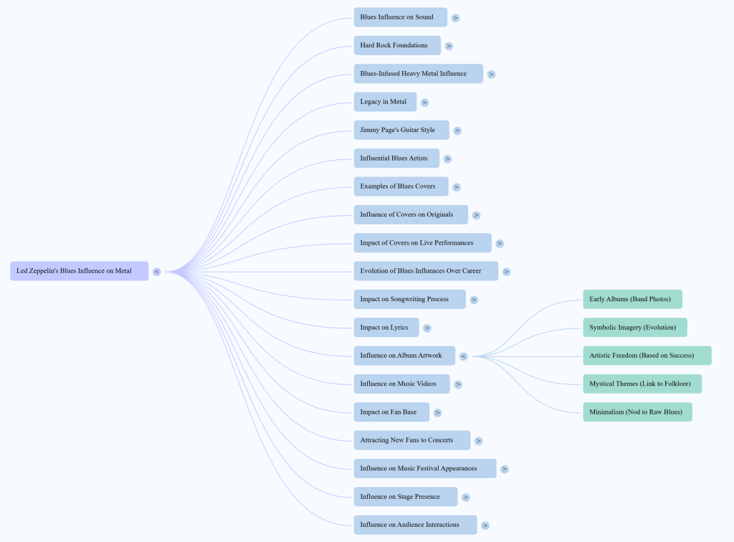Select Influence on Album Artwork node

point(404,356)
